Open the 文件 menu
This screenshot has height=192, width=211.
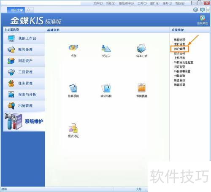pos(98,3)
